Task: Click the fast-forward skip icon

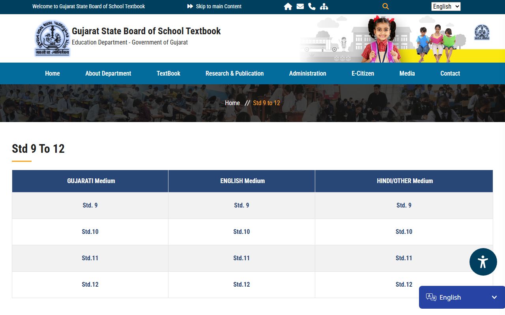Action: click(x=190, y=6)
